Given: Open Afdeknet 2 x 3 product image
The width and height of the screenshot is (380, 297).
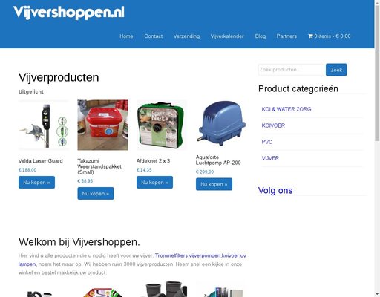Looking at the screenshot, I should [162, 125].
